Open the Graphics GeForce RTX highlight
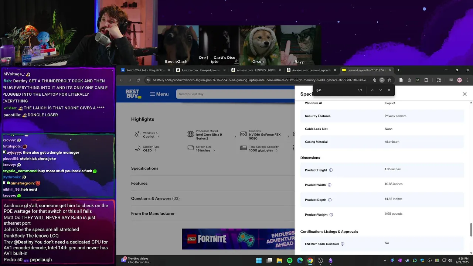473x266 pixels. [265, 135]
